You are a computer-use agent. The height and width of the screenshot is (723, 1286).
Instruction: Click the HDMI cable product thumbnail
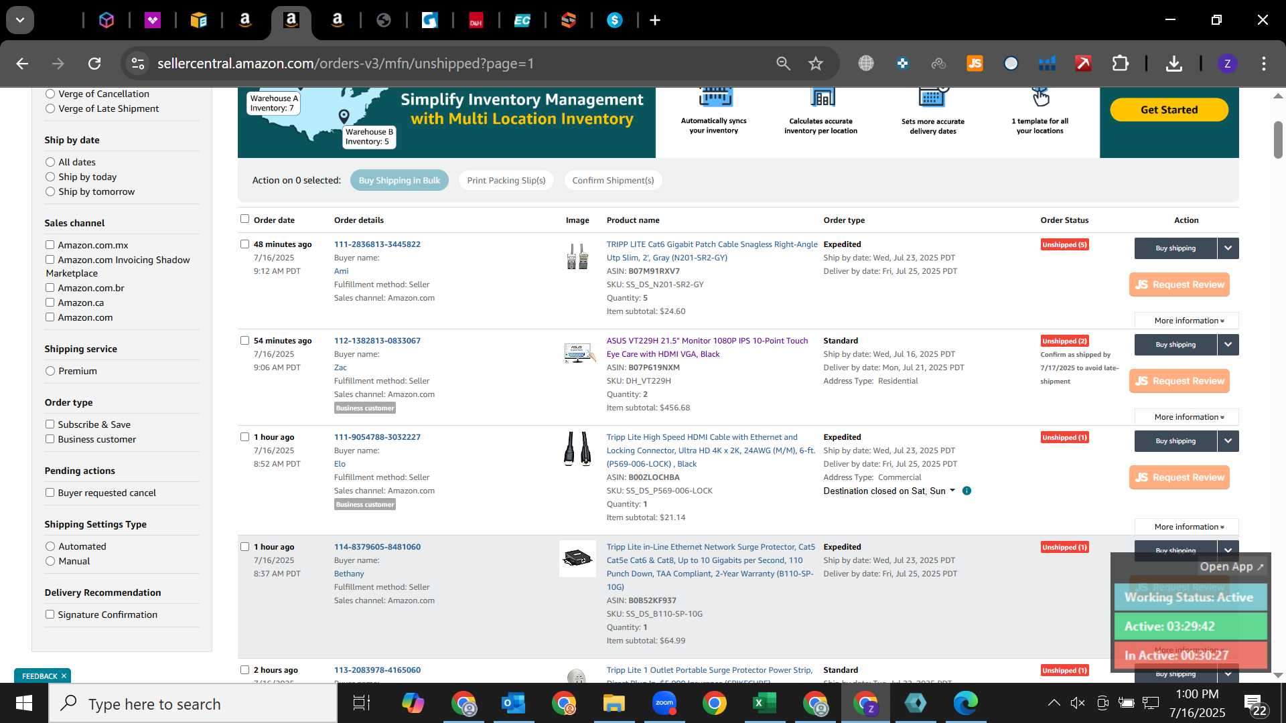(x=577, y=449)
